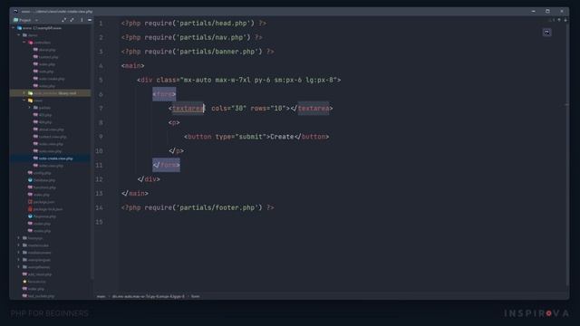Click the div.mx-auto breadcrumb
This screenshot has width=580, height=326.
148,296
